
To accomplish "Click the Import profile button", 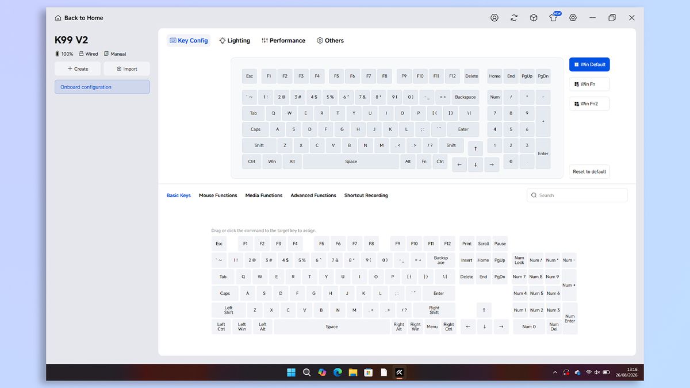I will coord(126,69).
